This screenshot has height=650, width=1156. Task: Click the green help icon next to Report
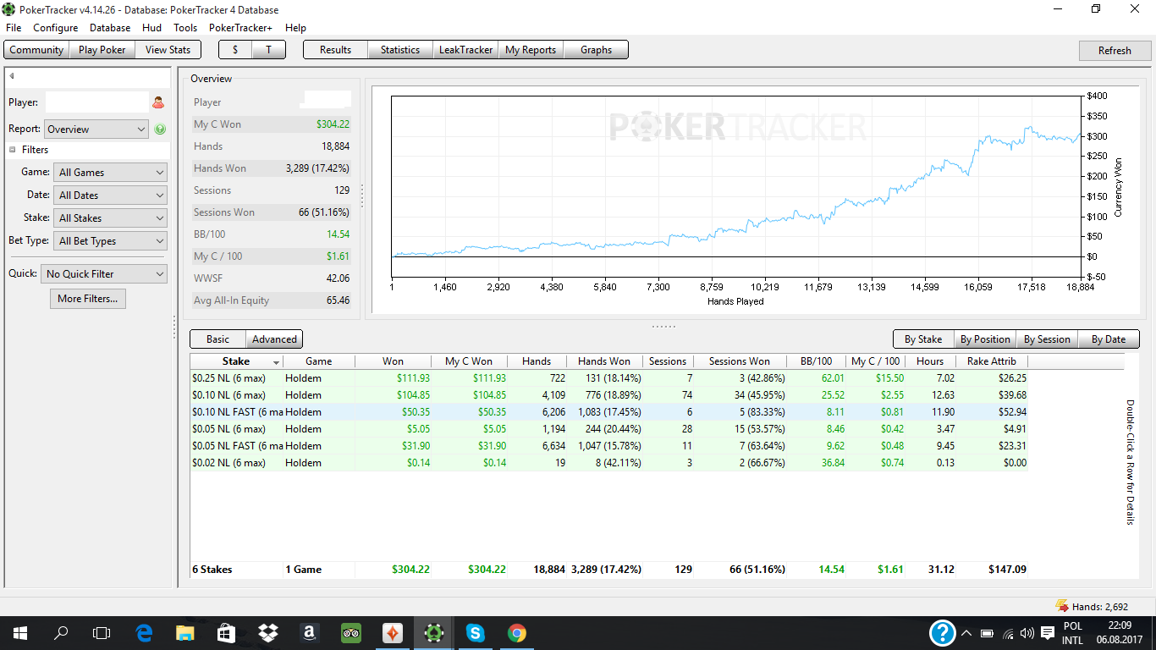(x=160, y=129)
